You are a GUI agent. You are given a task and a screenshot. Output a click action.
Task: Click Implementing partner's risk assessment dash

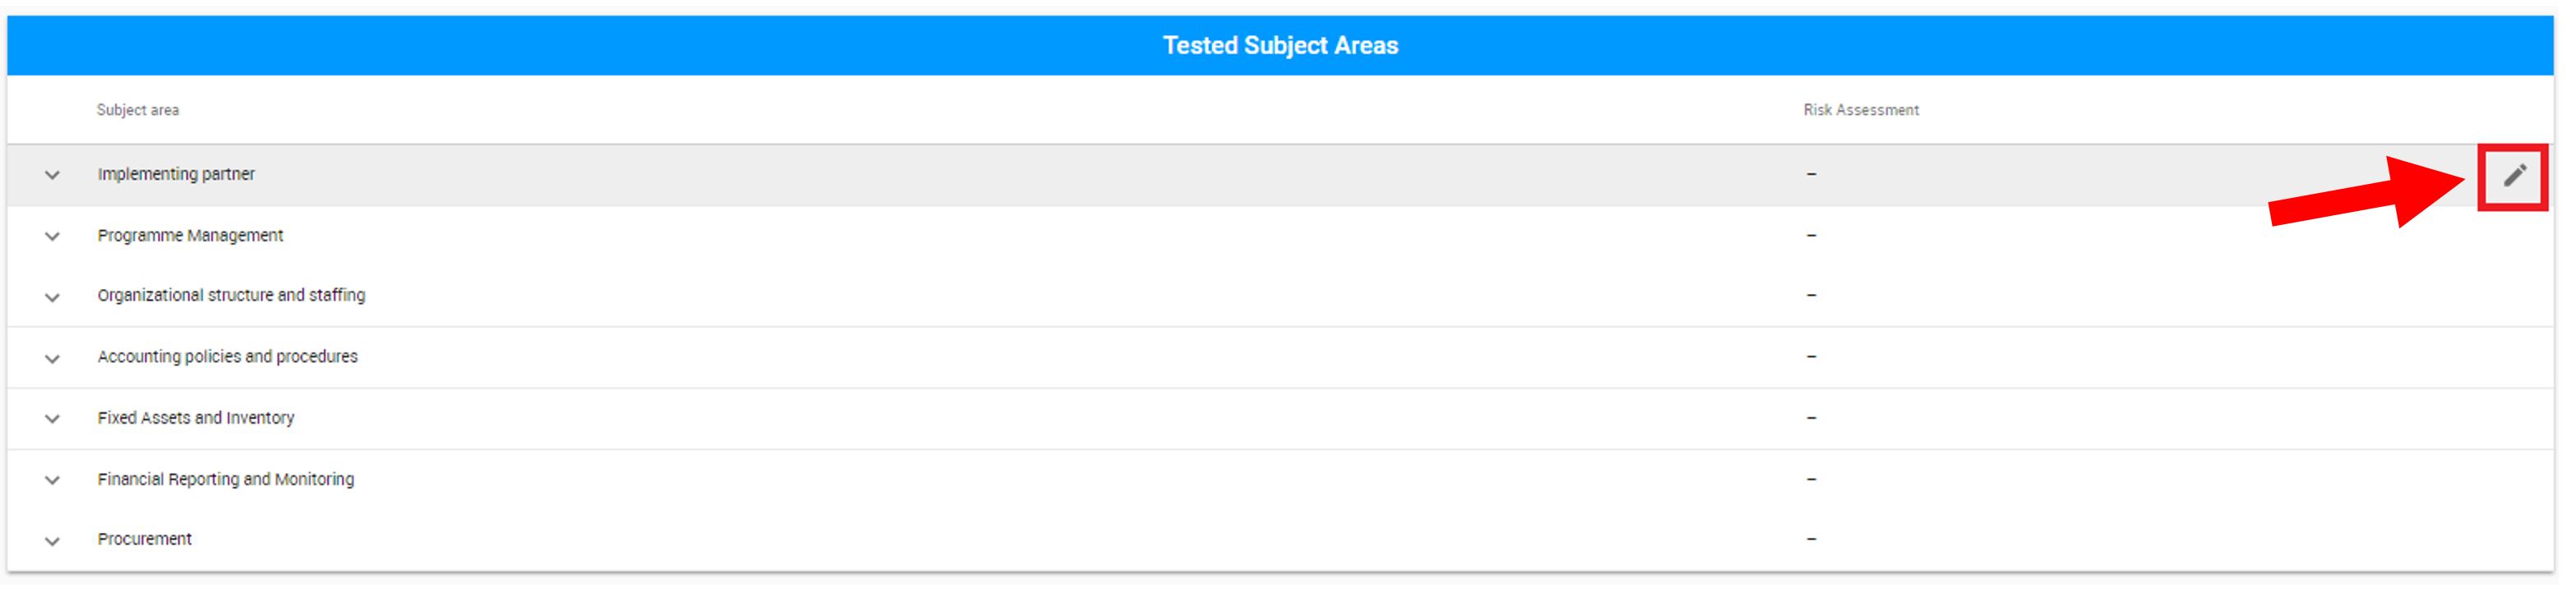pyautogui.click(x=1811, y=174)
